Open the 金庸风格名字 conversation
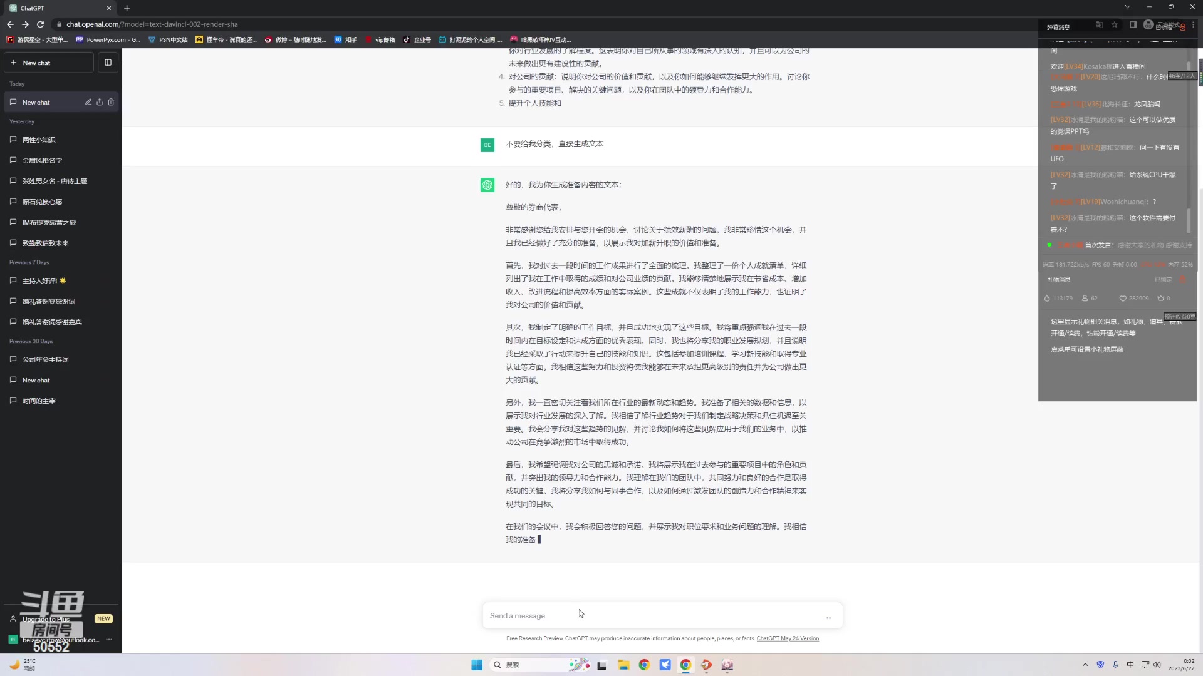Screen dimensions: 1203x676 [61, 160]
